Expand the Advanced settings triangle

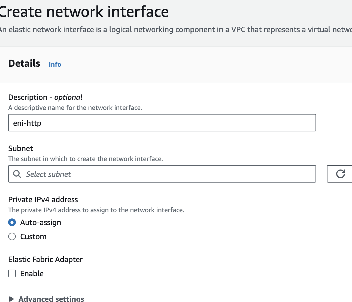coord(11,299)
